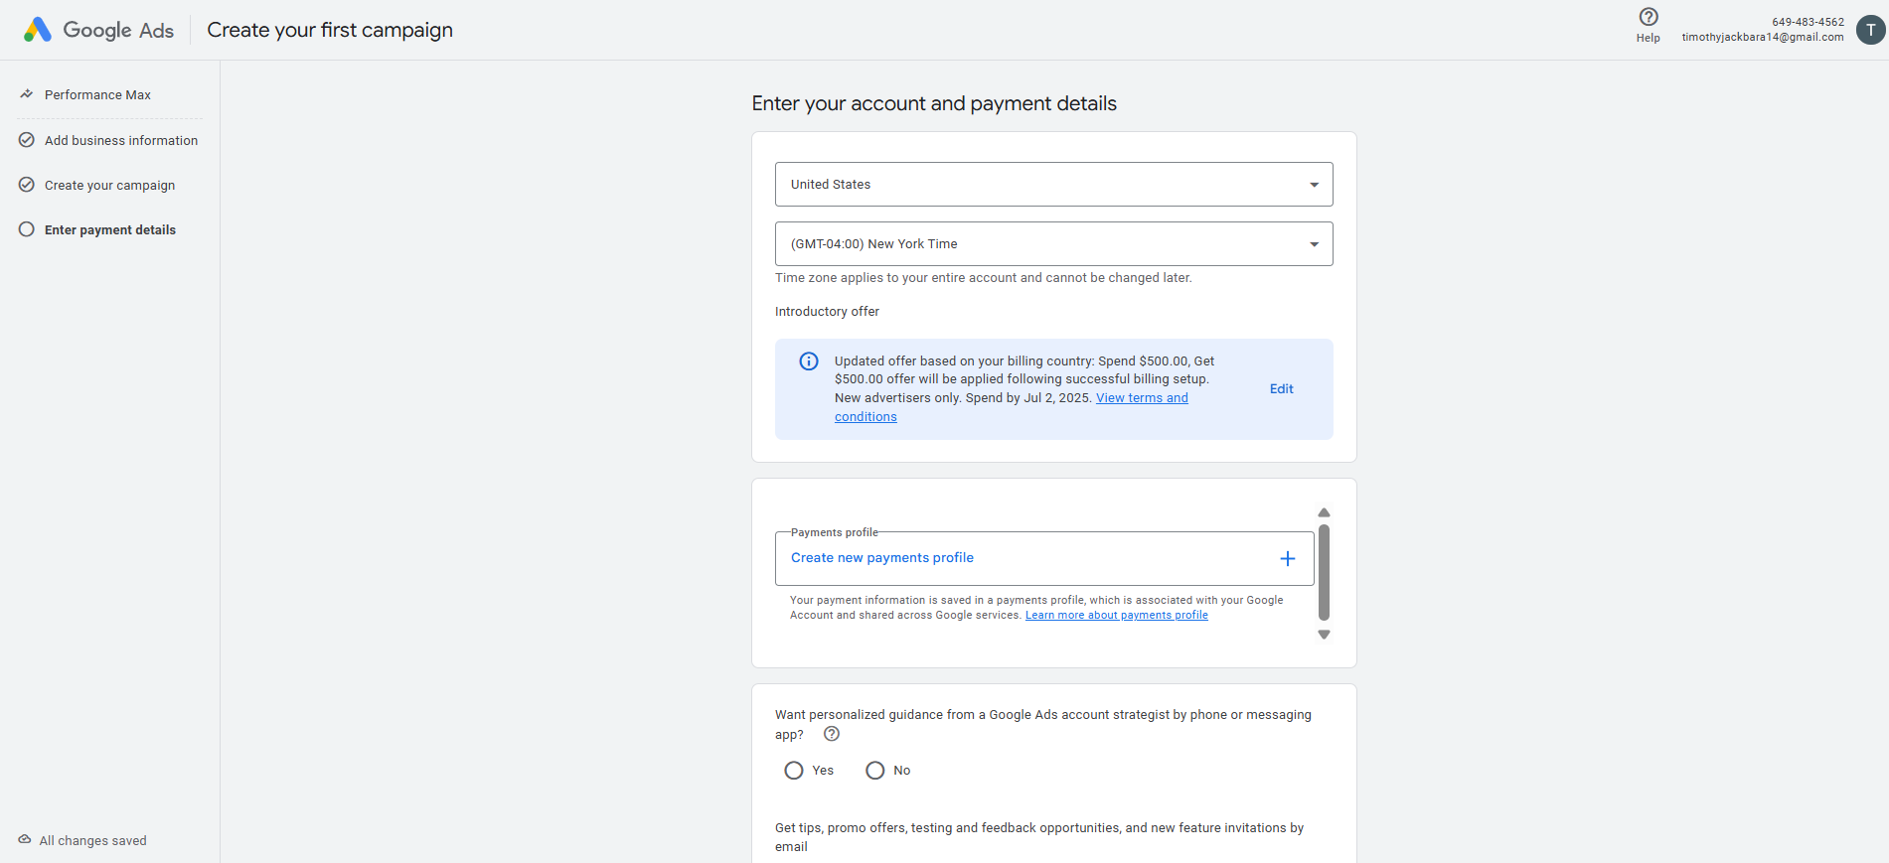
Task: Go to Create your campaign step
Action: (109, 186)
